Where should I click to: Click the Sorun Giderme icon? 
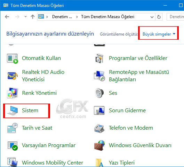point(99,110)
